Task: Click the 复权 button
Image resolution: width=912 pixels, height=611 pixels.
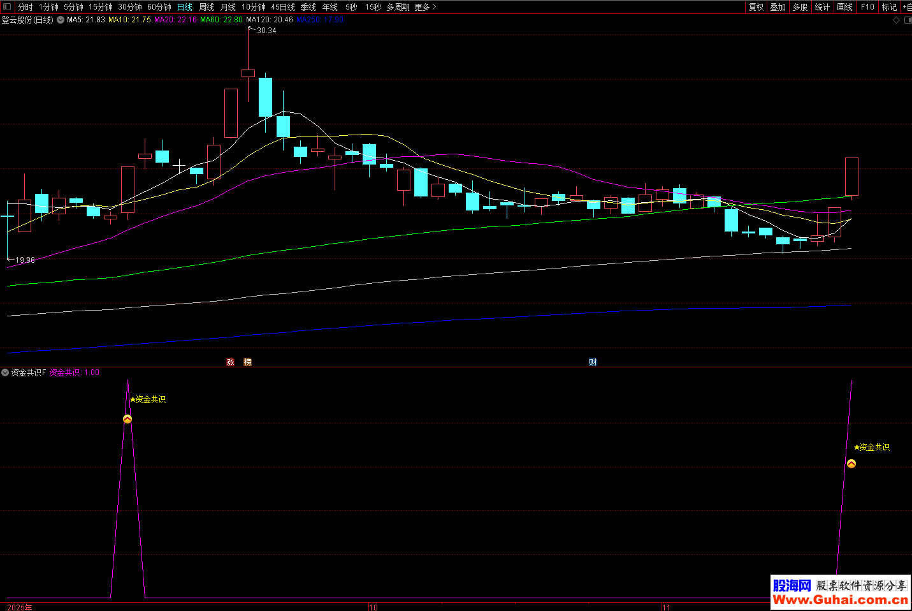Action: [756, 7]
